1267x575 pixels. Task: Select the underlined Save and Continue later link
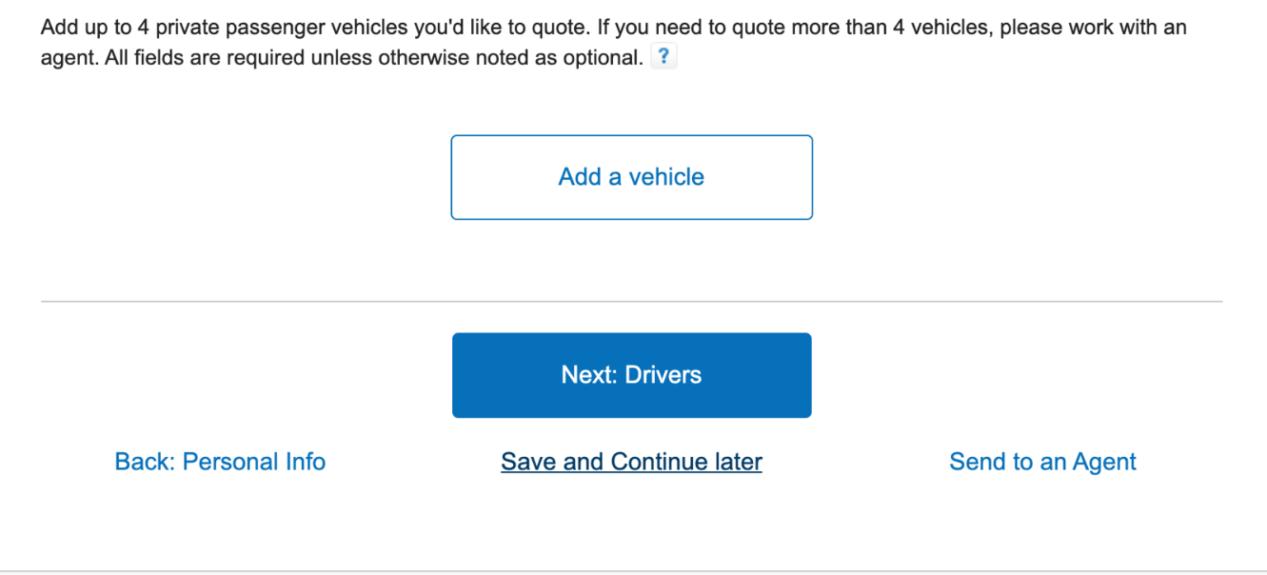tap(631, 461)
